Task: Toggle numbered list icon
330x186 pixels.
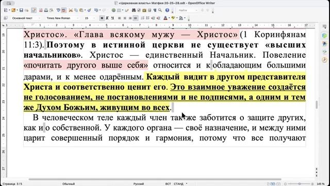Action: (x=142, y=18)
